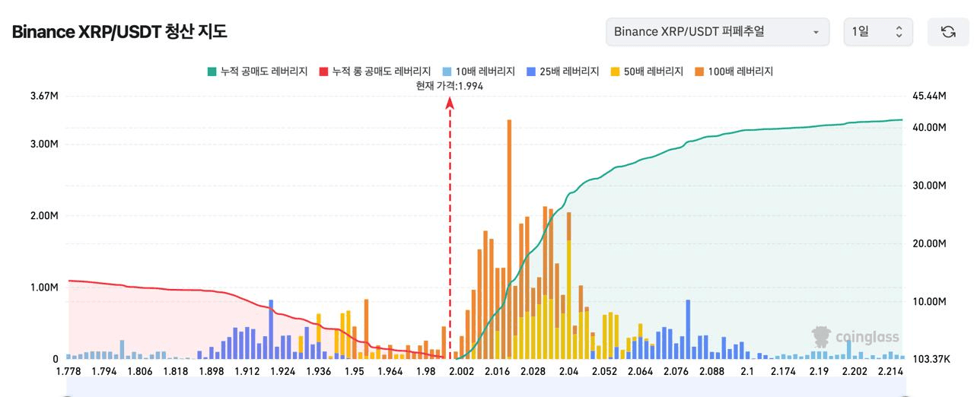Click the 1.964 price axis label

pos(390,371)
